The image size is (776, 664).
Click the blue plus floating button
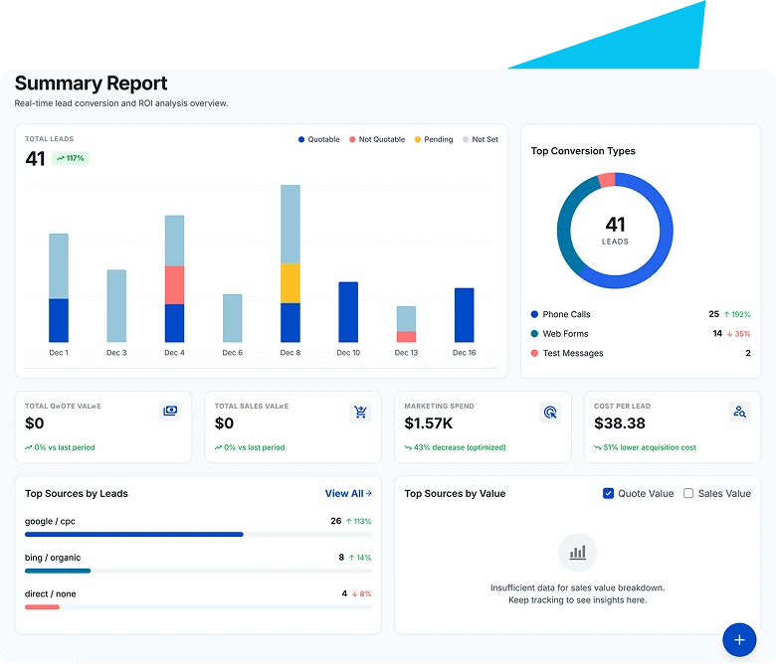(739, 640)
